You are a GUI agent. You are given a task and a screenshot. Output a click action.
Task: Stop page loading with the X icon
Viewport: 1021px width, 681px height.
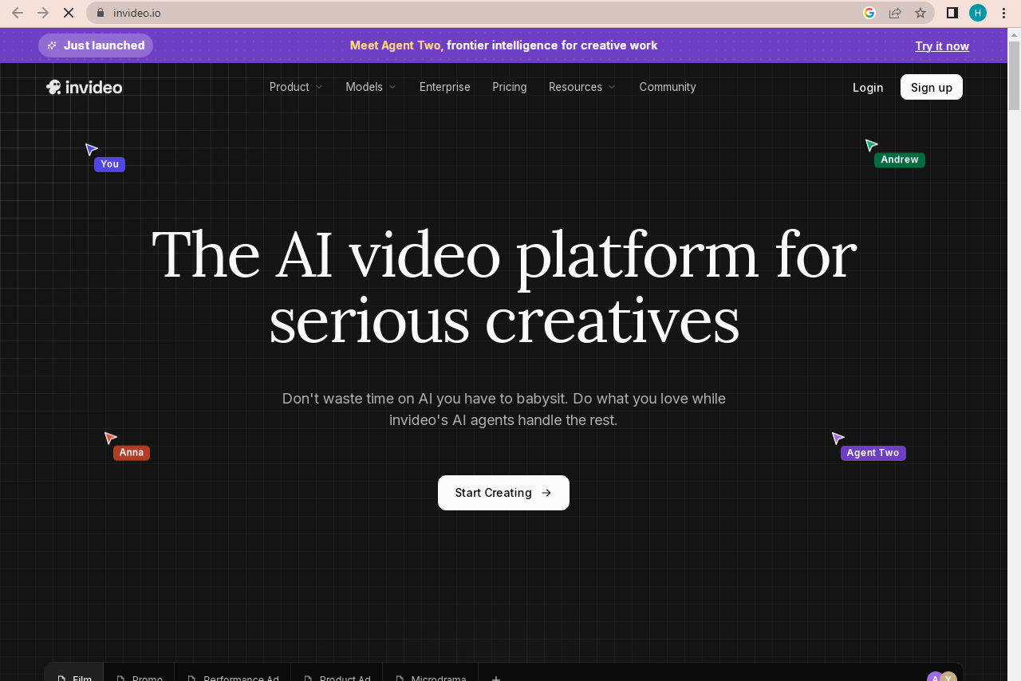(x=69, y=13)
